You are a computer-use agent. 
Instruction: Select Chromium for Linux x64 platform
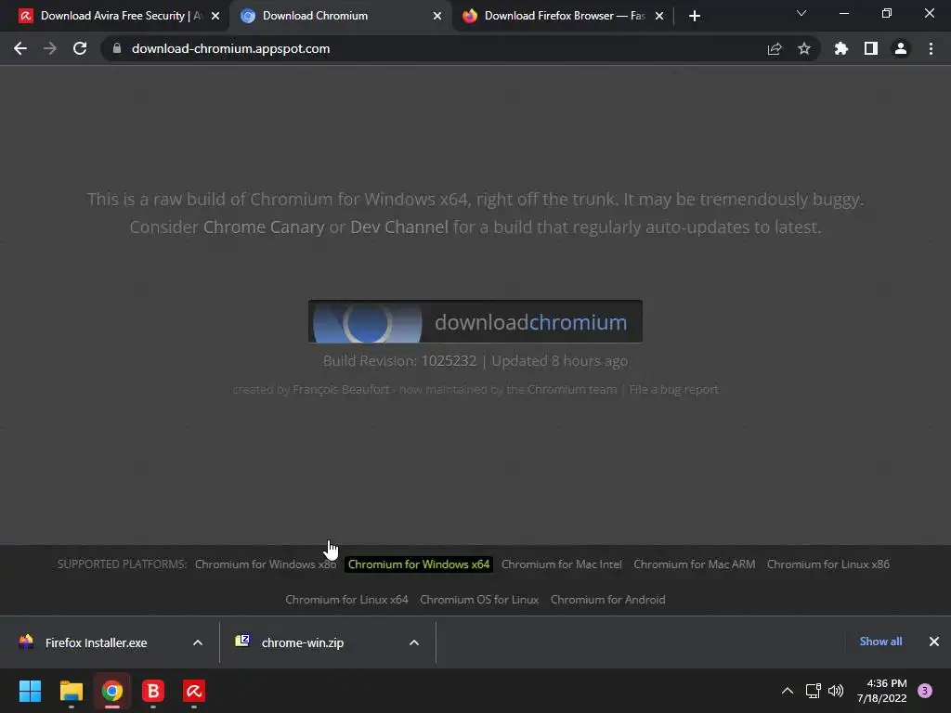347,600
